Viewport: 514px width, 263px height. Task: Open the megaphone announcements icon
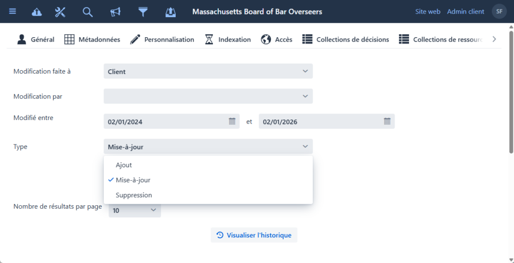click(x=115, y=12)
